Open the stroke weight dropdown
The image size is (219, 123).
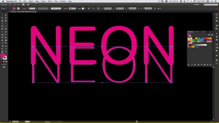click(x=36, y=9)
